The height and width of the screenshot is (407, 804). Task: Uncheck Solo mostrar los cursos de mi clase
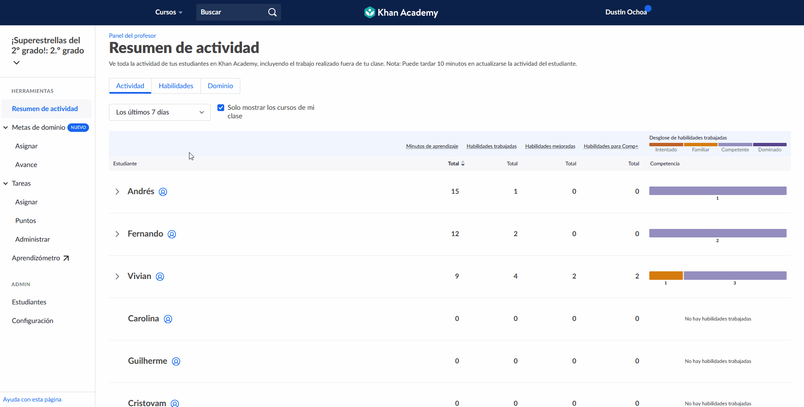(x=221, y=108)
